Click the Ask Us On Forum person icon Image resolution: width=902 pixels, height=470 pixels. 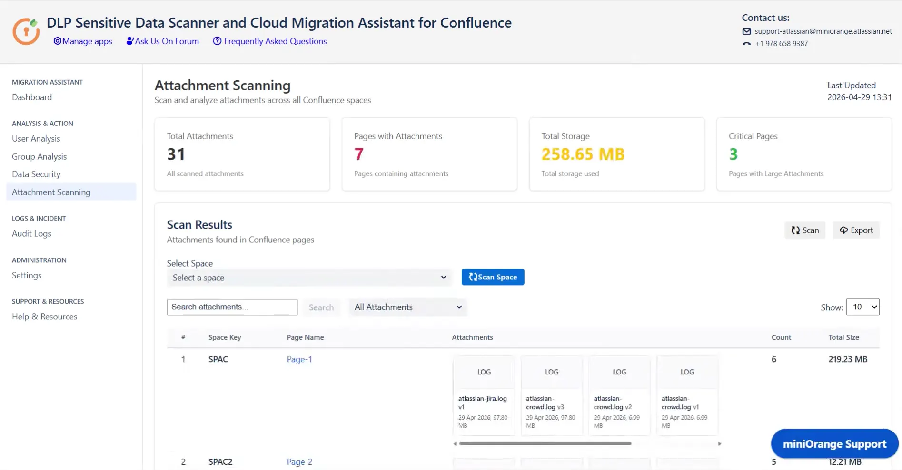pyautogui.click(x=129, y=41)
